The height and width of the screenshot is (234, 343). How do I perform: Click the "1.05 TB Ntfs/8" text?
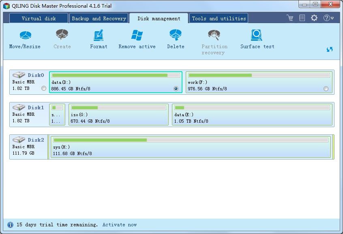(x=191, y=121)
